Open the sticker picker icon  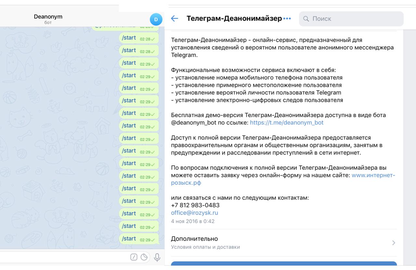pos(145,257)
